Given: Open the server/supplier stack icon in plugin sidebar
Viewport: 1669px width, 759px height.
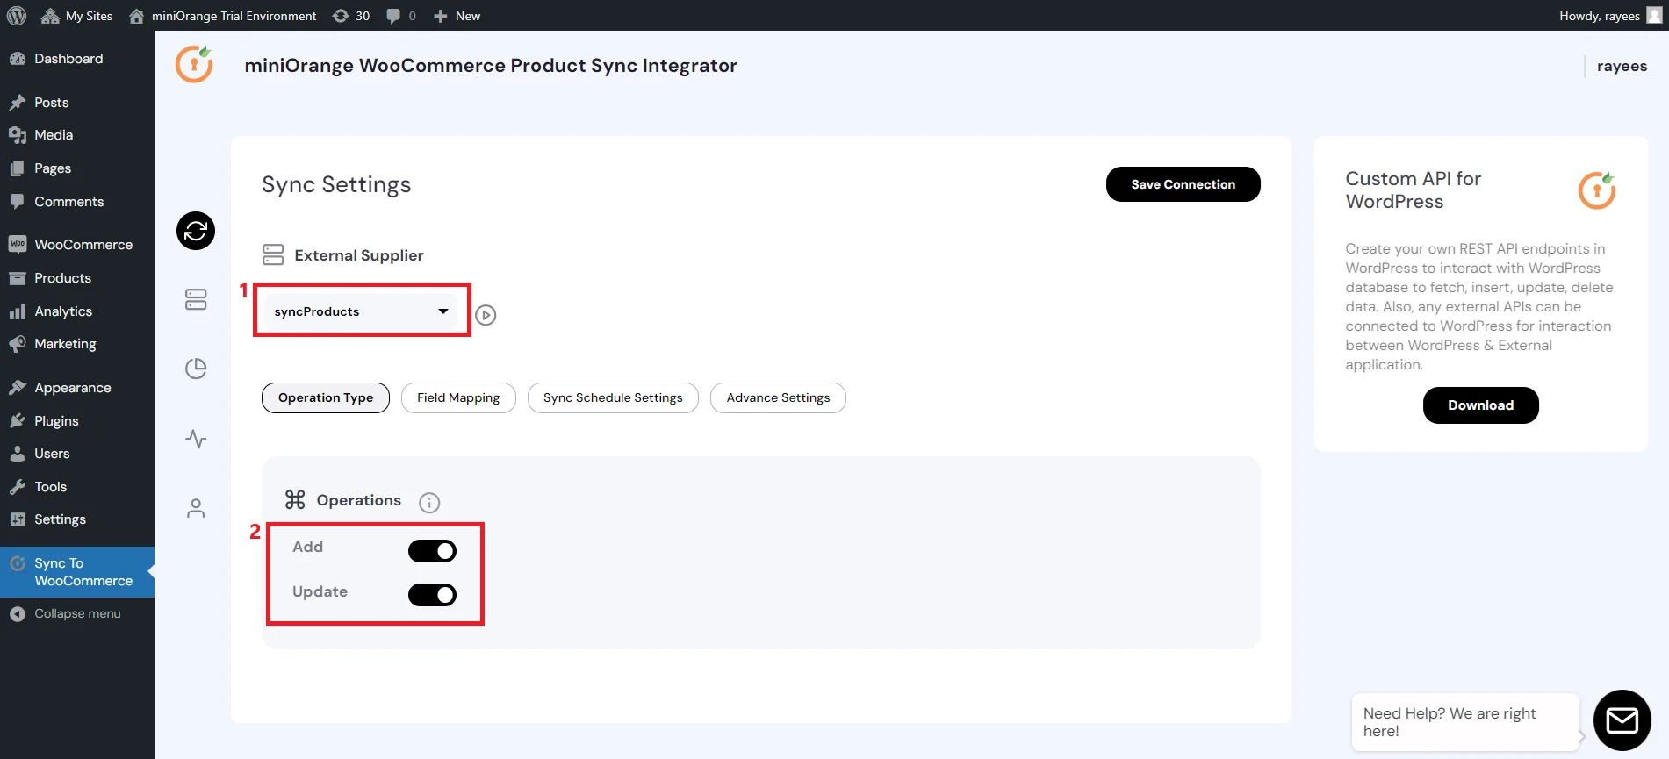Looking at the screenshot, I should pyautogui.click(x=196, y=299).
